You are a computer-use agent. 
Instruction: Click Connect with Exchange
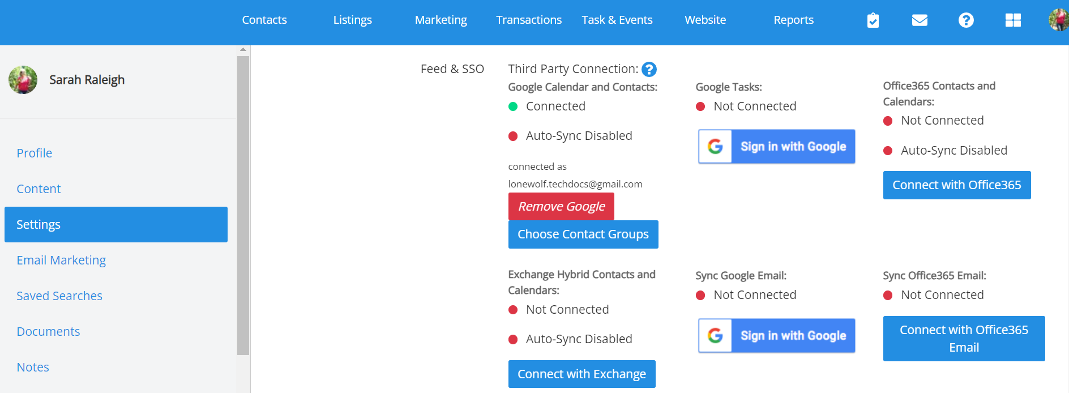tap(581, 374)
